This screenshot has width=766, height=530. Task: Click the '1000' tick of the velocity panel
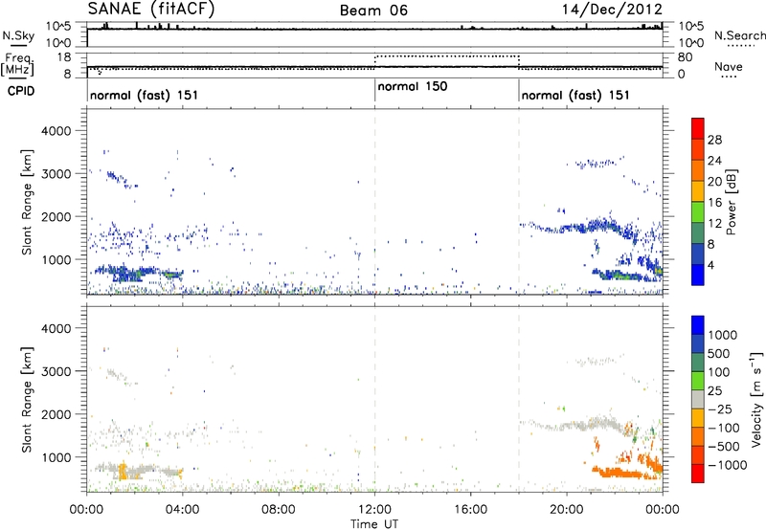coord(56,457)
